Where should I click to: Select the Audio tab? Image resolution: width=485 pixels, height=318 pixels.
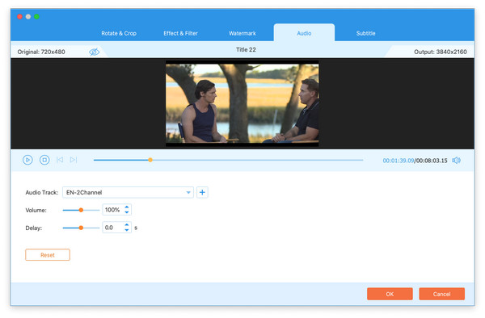(304, 33)
